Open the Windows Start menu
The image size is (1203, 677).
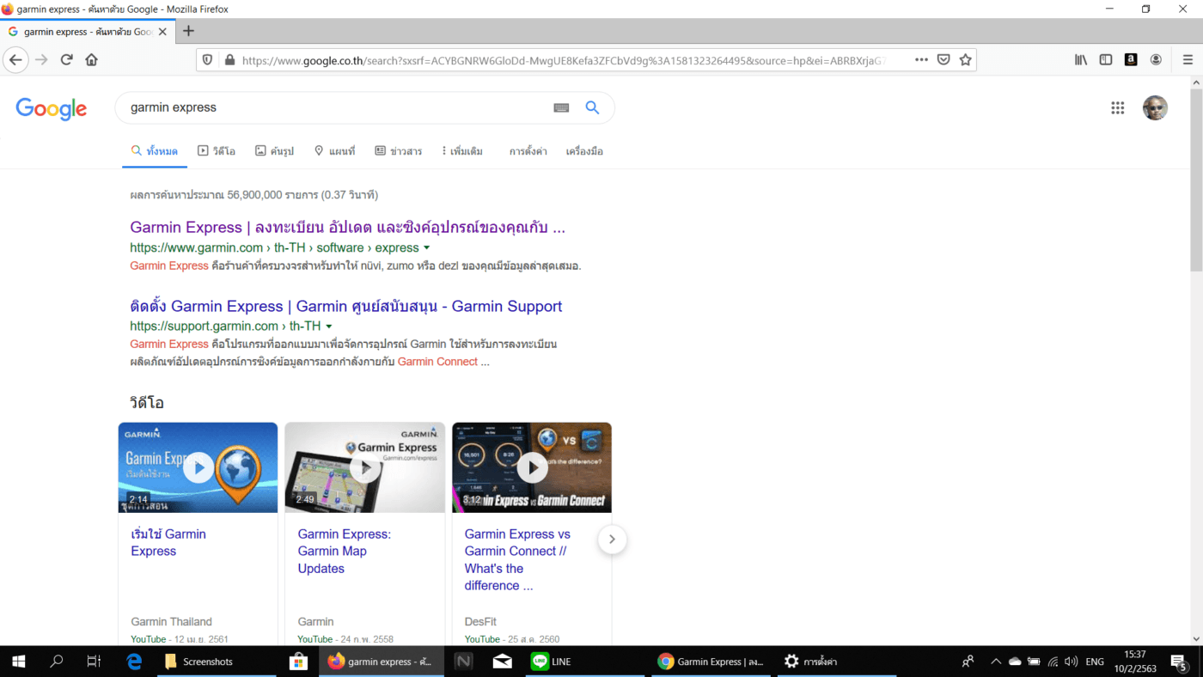click(x=18, y=662)
